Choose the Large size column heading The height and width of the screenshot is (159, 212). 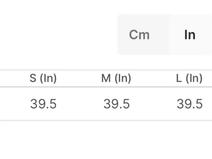point(189,78)
